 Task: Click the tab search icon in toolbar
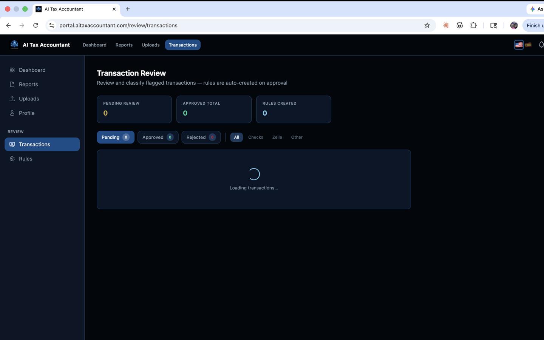[x=493, y=25]
